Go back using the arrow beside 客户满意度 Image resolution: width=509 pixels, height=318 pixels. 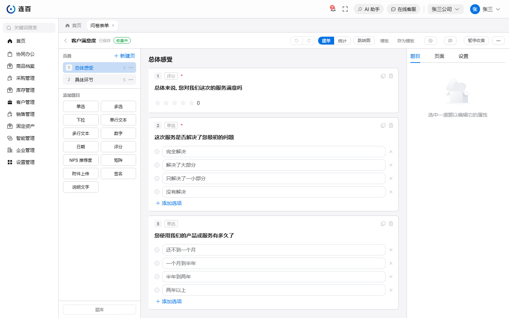tap(65, 41)
